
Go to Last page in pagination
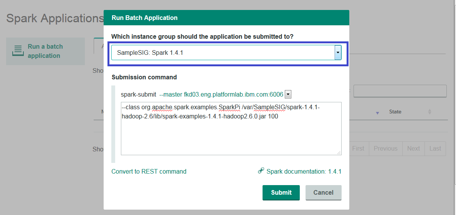click(x=435, y=148)
